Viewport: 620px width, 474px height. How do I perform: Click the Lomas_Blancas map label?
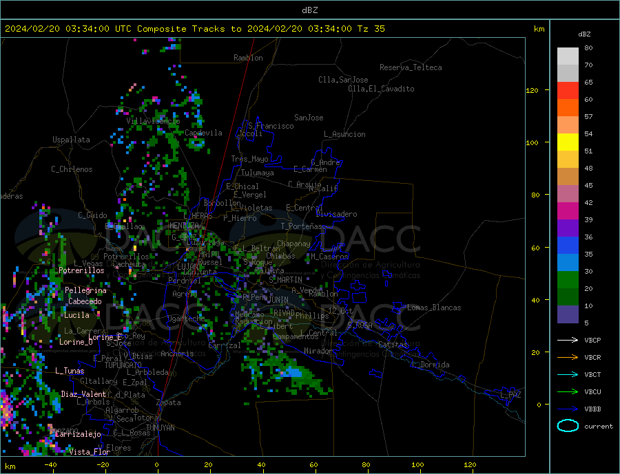tap(434, 308)
